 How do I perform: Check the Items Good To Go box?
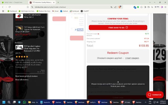point(127,27)
